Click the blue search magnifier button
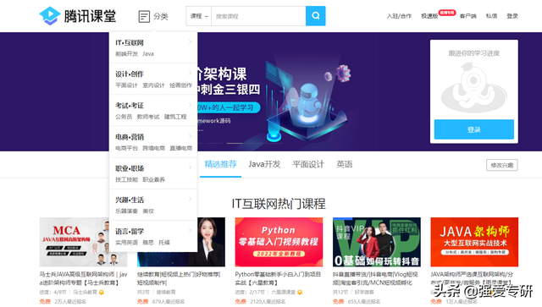Image resolution: width=542 pixels, height=307 pixels. [x=315, y=16]
